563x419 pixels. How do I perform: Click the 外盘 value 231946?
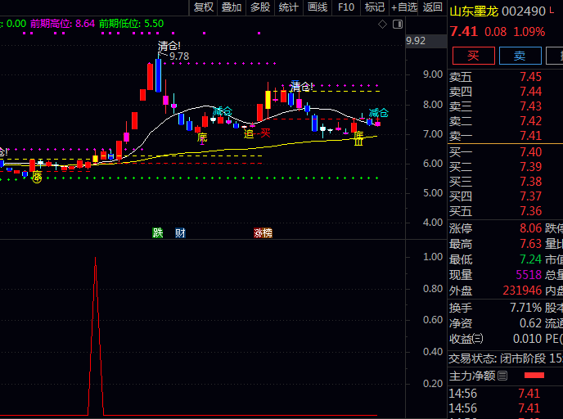(522, 291)
